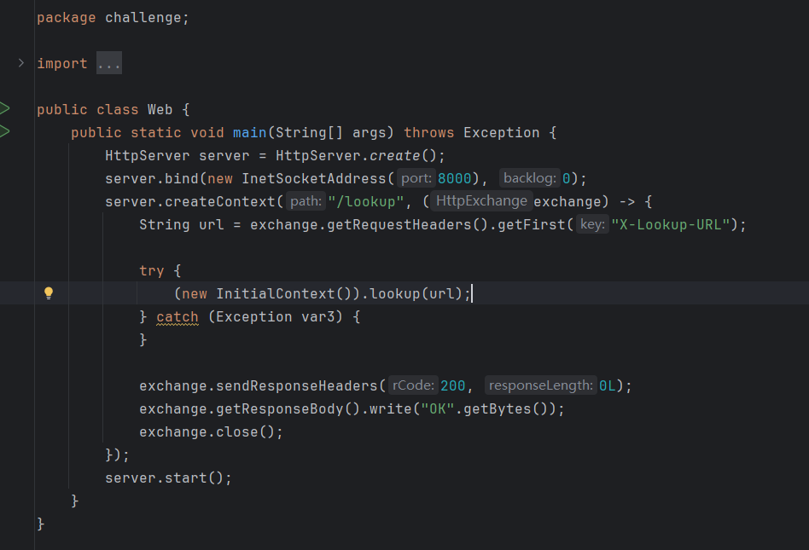Image resolution: width=809 pixels, height=550 pixels.
Task: Place cursor on server.start() line
Action: pos(167,478)
